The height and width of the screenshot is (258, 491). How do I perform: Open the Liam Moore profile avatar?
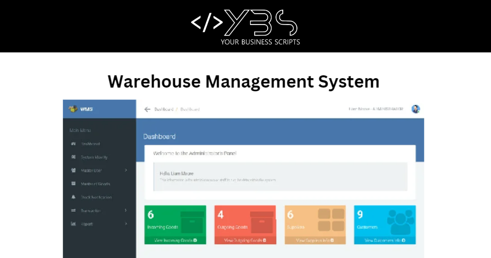[416, 109]
